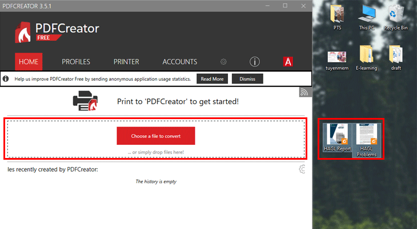Click the drop files area text
Screen dimensions: 417x229
click(156, 152)
